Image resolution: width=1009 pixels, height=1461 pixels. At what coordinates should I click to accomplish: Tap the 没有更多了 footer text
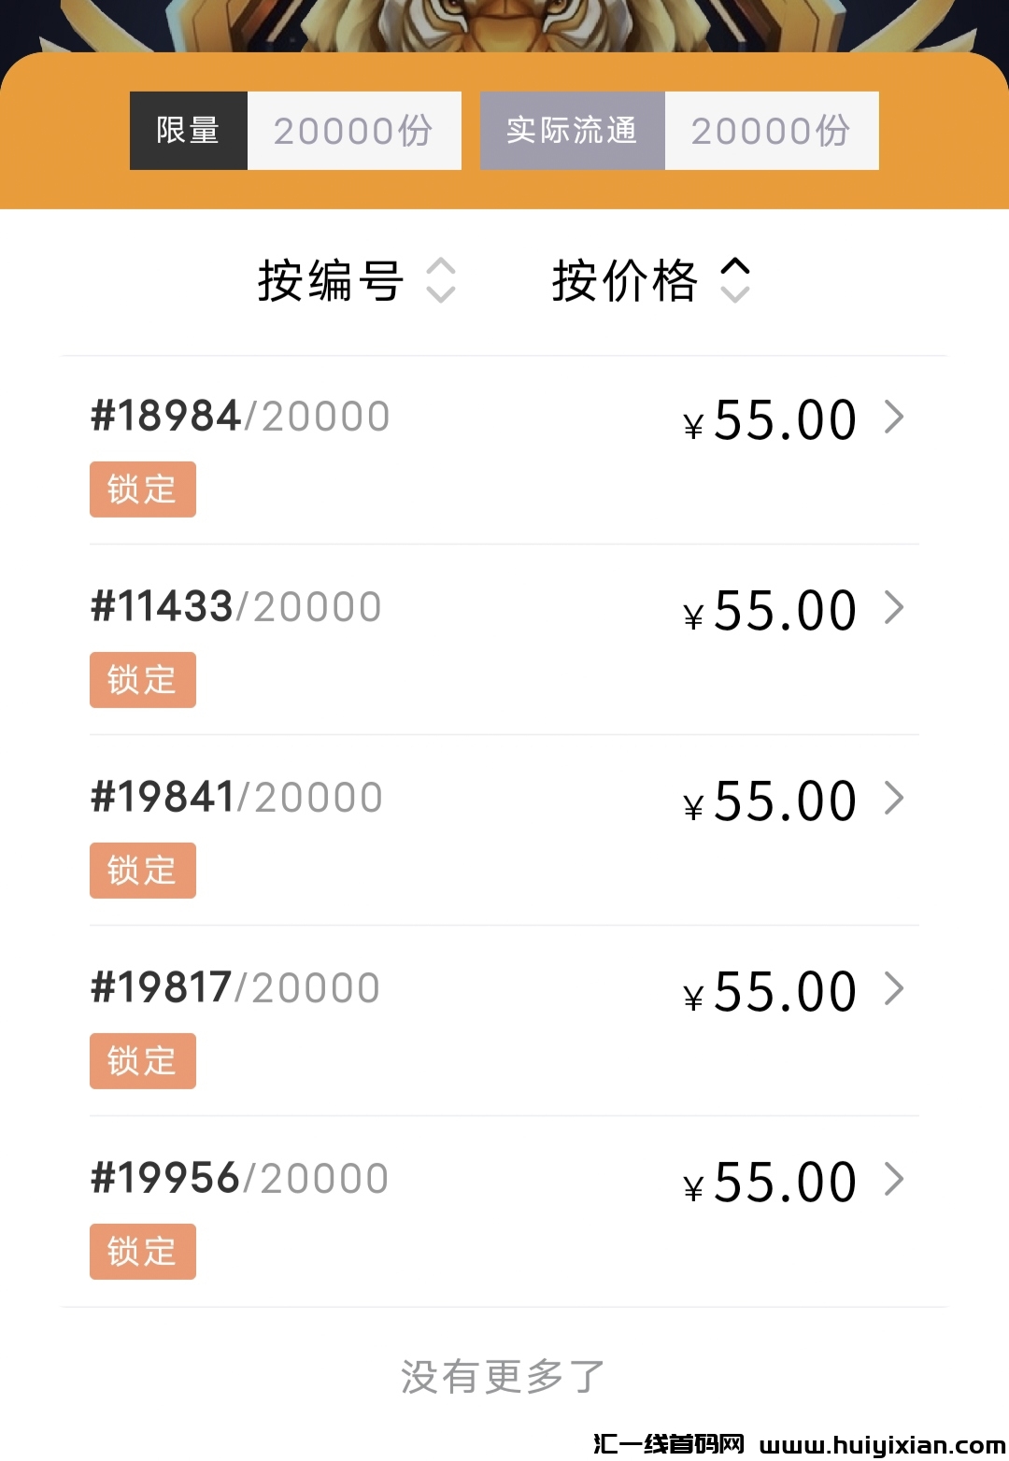[x=503, y=1377]
